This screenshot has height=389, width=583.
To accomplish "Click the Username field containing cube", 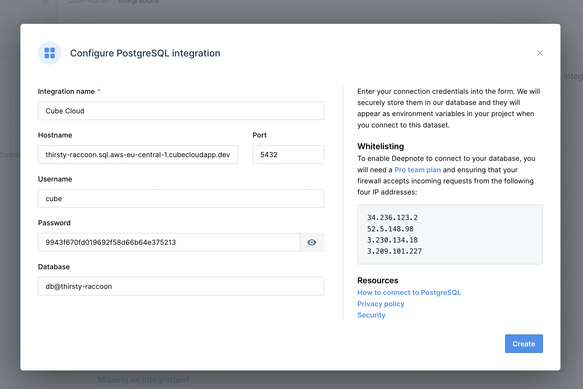I will pos(181,198).
